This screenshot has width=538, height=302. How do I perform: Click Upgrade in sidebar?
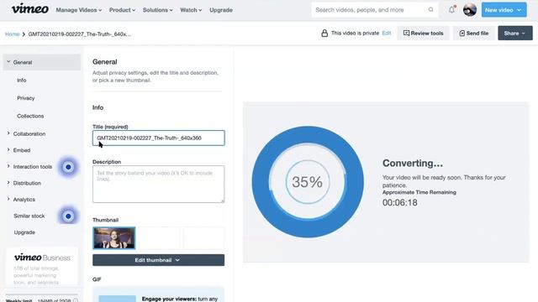click(x=24, y=232)
